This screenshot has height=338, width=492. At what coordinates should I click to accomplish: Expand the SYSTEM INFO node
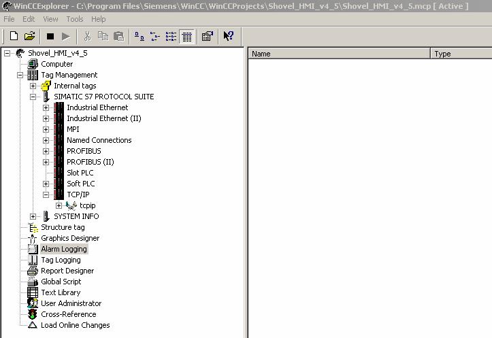[x=33, y=217]
